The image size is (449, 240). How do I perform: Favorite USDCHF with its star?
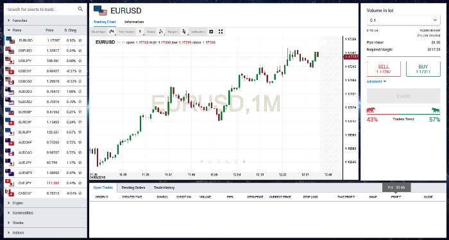coord(80,71)
